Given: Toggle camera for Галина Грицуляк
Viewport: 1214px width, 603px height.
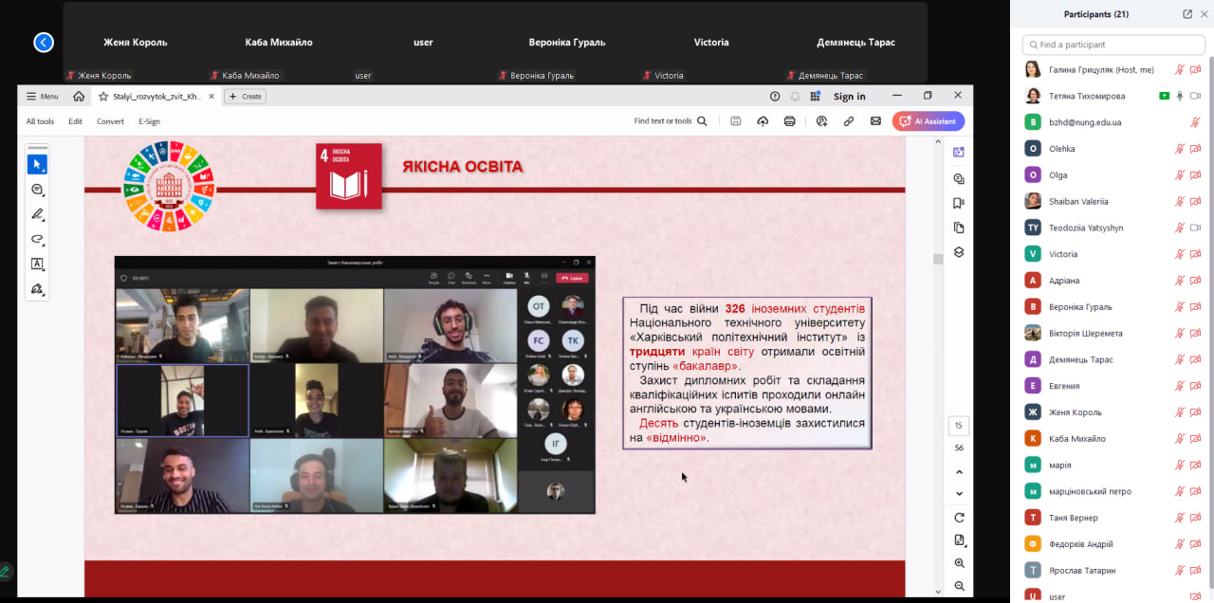Looking at the screenshot, I should click(x=1195, y=69).
